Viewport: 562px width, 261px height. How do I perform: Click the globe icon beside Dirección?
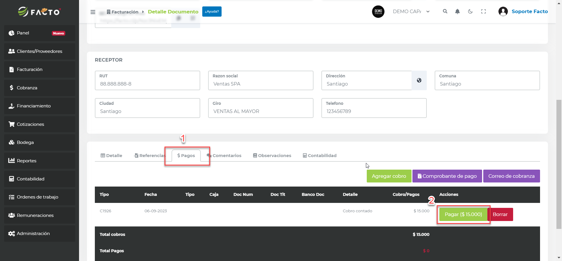tap(419, 80)
